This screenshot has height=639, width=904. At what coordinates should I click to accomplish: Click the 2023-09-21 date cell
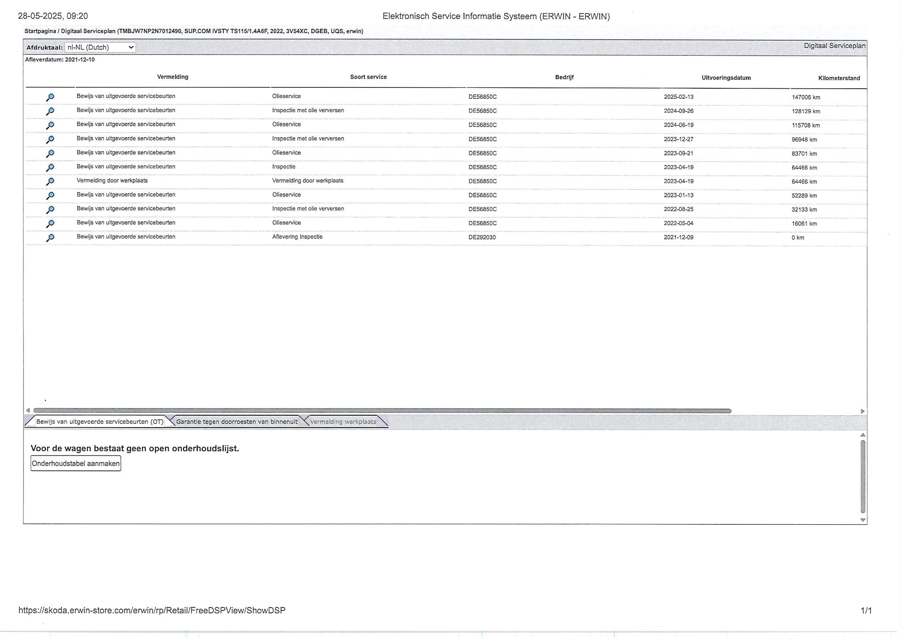[678, 154]
